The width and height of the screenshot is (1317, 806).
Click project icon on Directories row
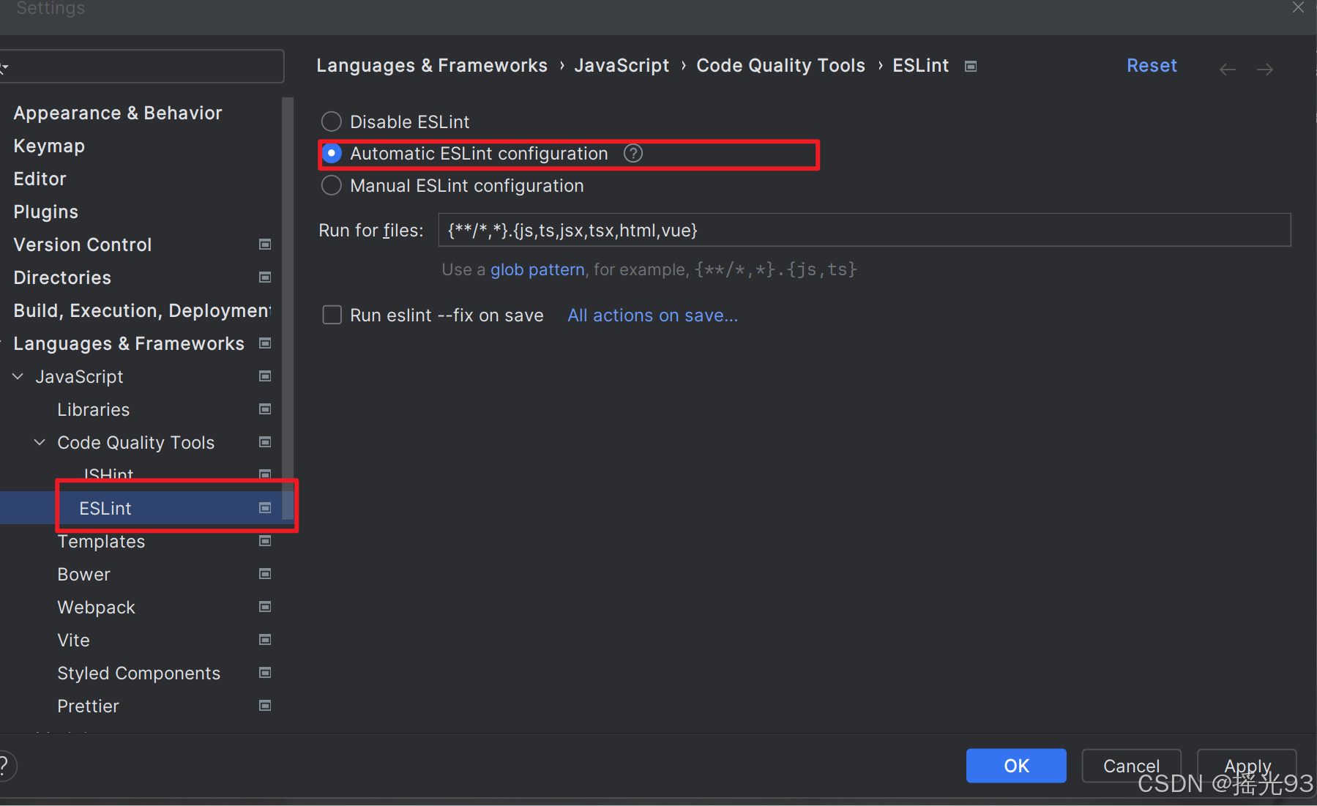click(265, 277)
